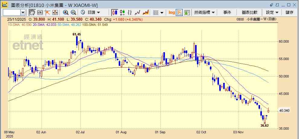The width and height of the screenshot is (299, 139).
Task: Open the 技術指標 menu
Action: click(204, 12)
